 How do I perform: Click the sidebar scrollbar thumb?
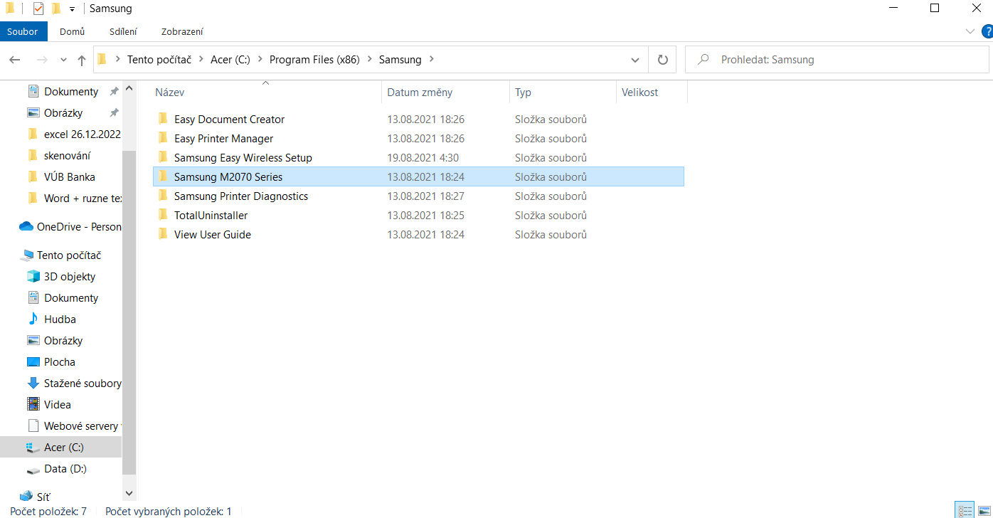click(x=129, y=312)
